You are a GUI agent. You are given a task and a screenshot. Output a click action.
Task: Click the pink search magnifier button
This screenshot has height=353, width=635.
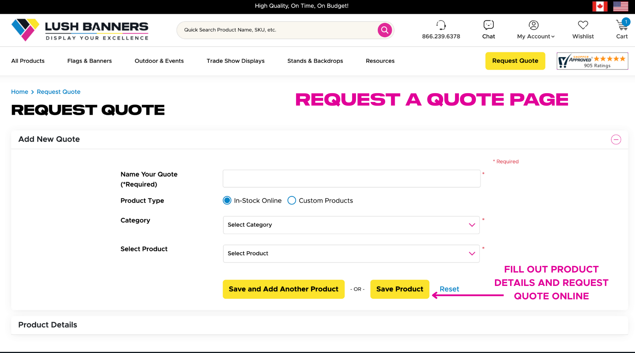(x=385, y=30)
